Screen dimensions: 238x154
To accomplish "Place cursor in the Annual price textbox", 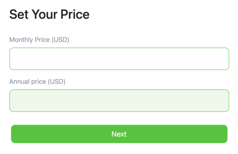I will 119,101.
